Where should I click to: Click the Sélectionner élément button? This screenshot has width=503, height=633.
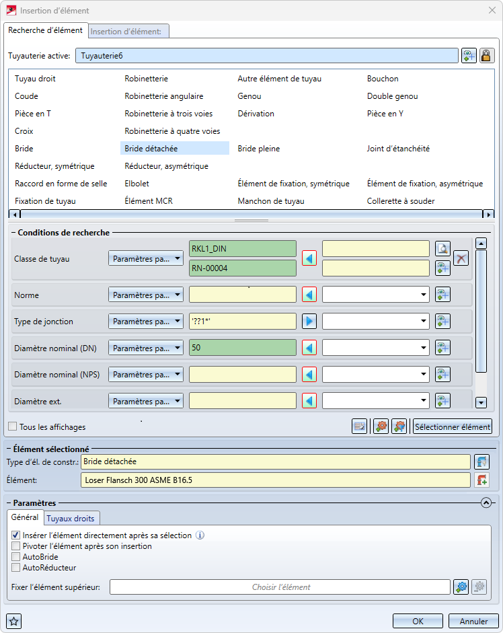click(x=453, y=426)
